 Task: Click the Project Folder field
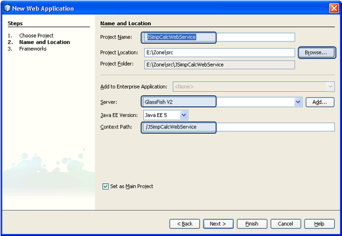(x=219, y=65)
